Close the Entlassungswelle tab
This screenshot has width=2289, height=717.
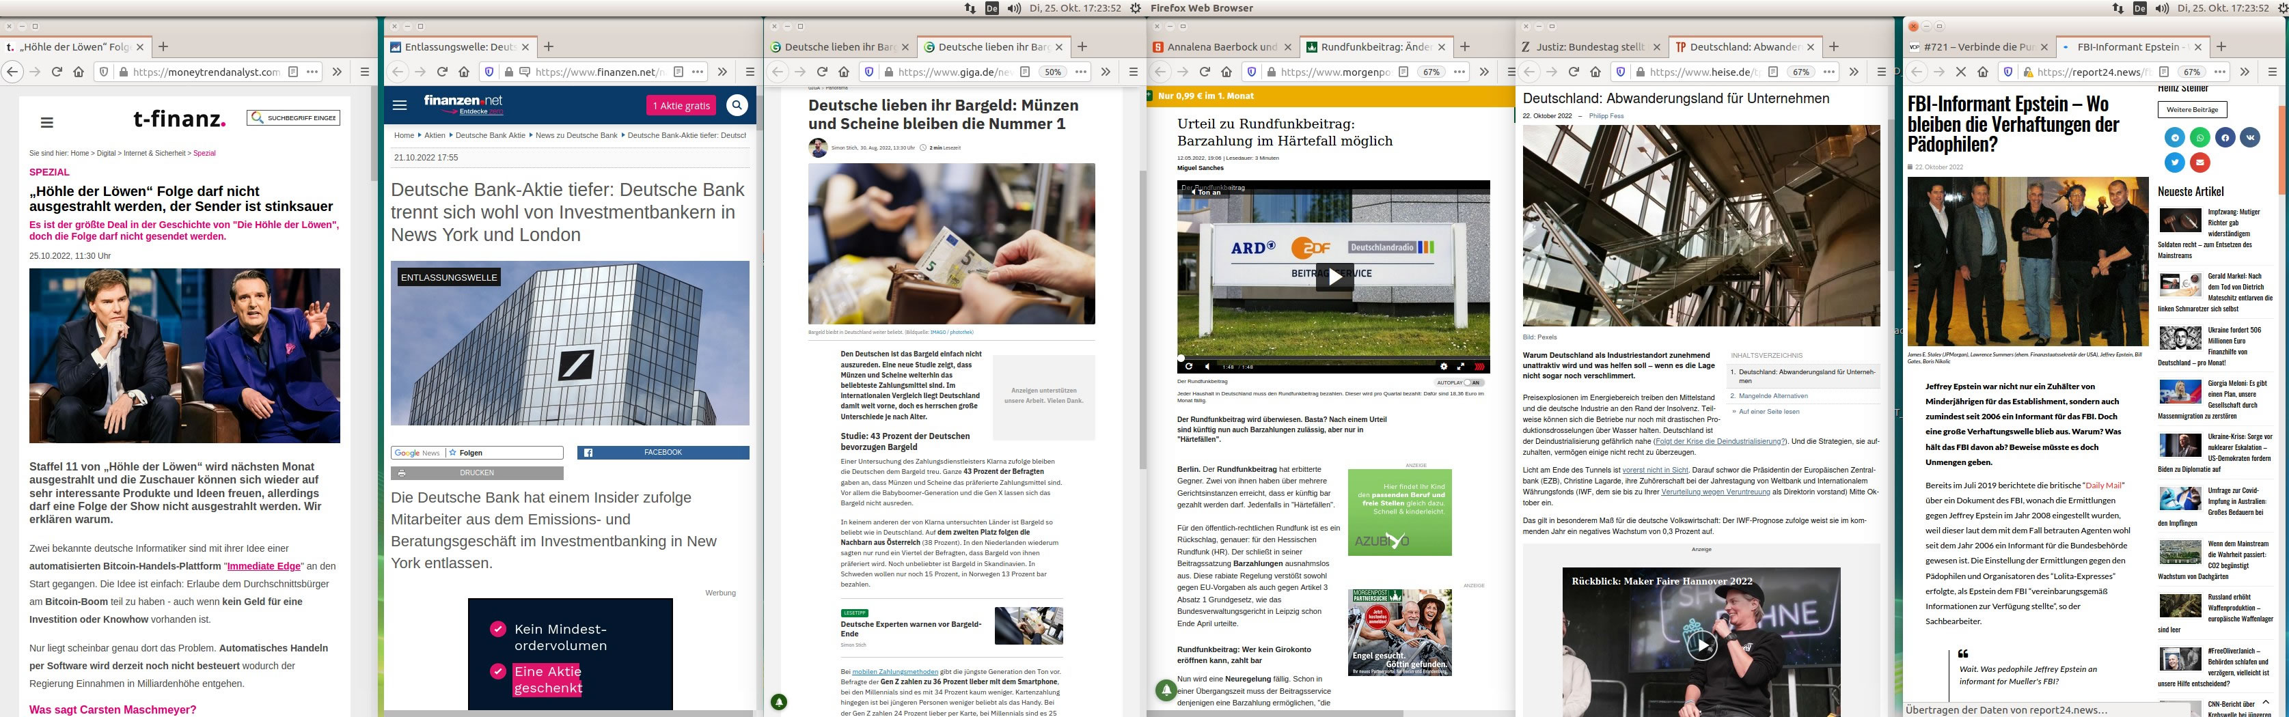(525, 47)
